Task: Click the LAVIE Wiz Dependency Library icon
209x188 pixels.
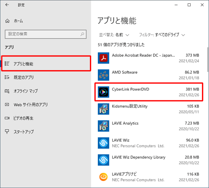Action: (103, 160)
